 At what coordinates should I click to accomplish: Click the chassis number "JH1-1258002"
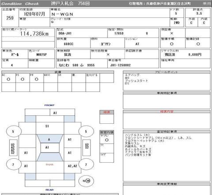point(121,65)
